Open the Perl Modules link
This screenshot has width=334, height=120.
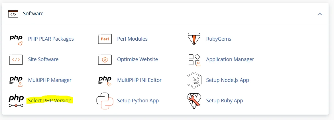132,39
